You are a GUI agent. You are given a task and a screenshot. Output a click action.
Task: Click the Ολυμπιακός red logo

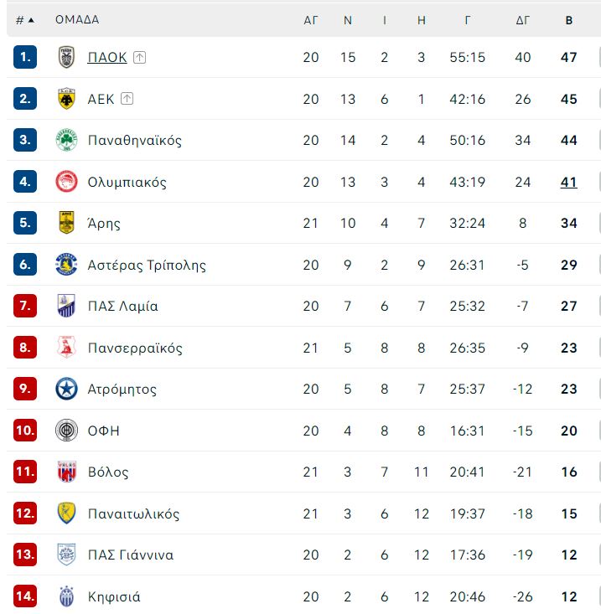click(66, 182)
